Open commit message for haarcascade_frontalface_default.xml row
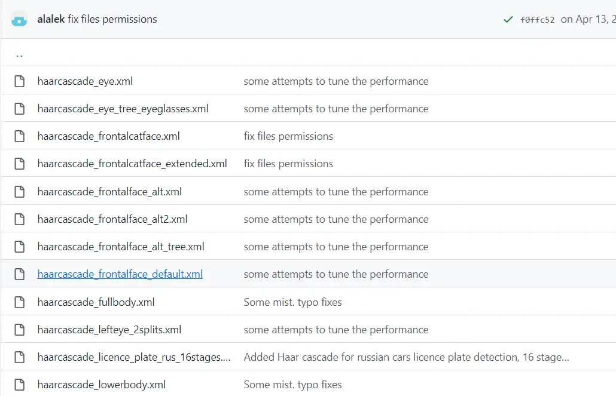 [336, 274]
